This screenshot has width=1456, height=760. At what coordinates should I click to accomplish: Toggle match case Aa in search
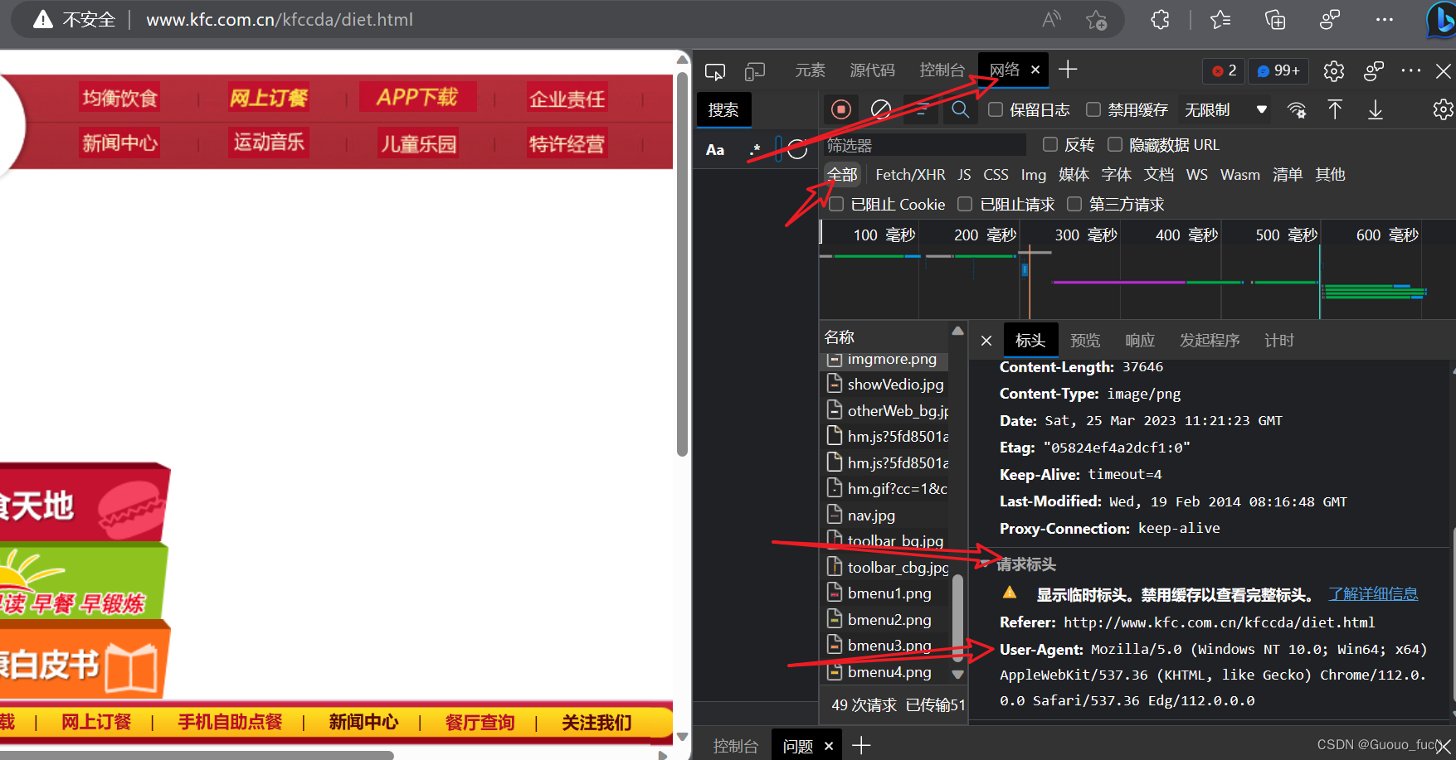point(715,150)
